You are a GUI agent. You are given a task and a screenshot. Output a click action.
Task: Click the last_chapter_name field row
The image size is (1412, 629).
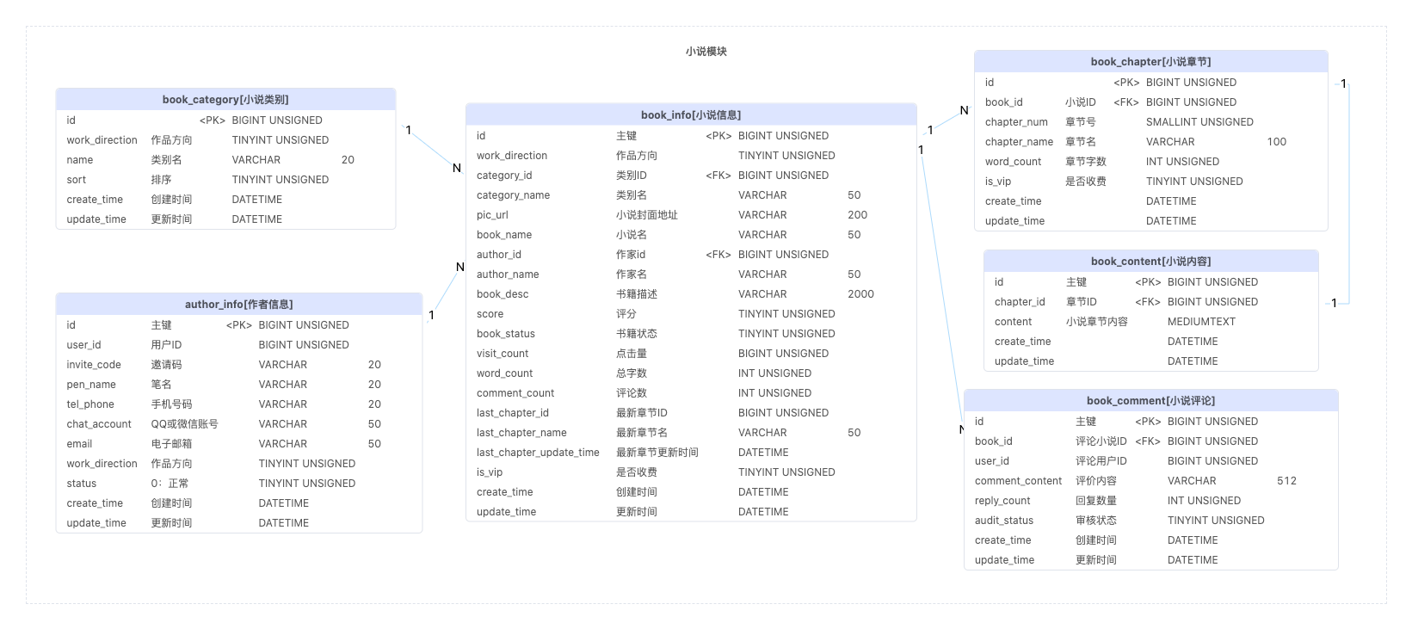coord(691,433)
